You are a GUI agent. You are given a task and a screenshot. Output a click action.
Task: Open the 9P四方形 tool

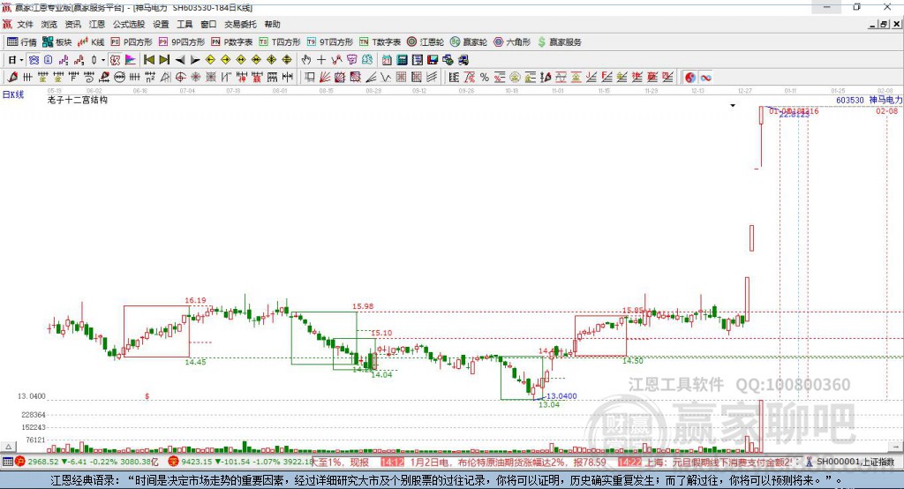click(x=182, y=42)
